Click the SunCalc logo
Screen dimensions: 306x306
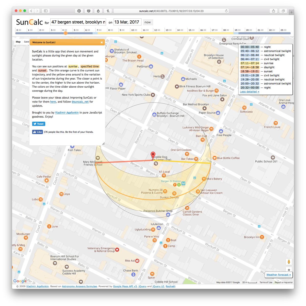click(x=29, y=22)
